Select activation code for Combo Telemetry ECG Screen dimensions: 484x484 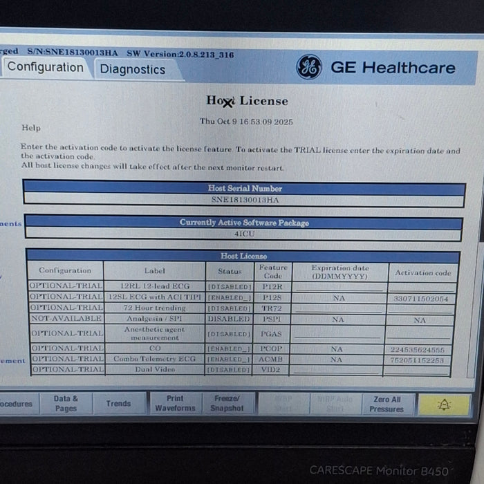point(417,360)
